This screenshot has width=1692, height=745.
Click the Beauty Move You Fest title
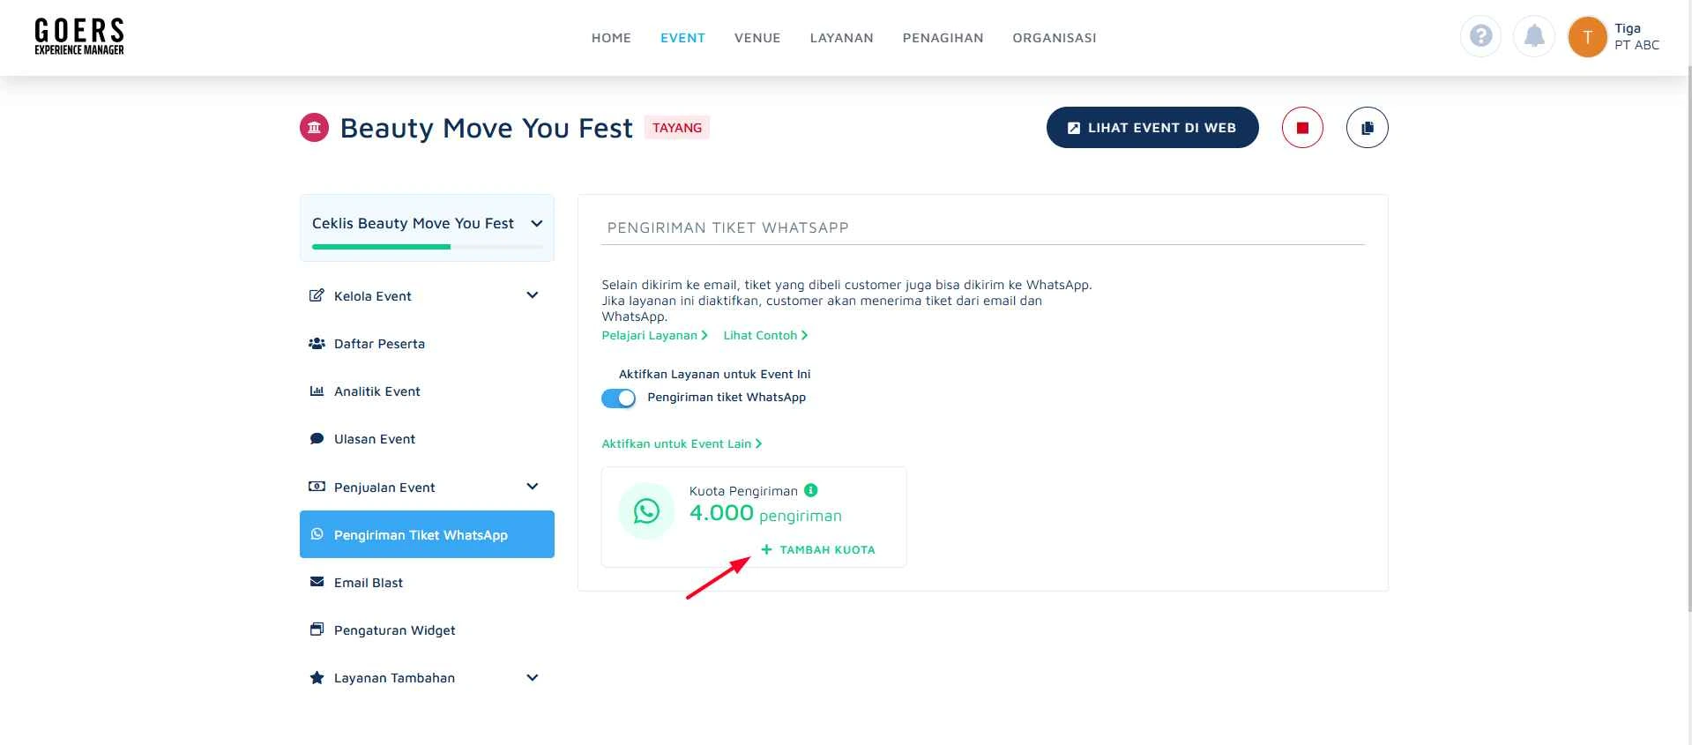(x=487, y=129)
